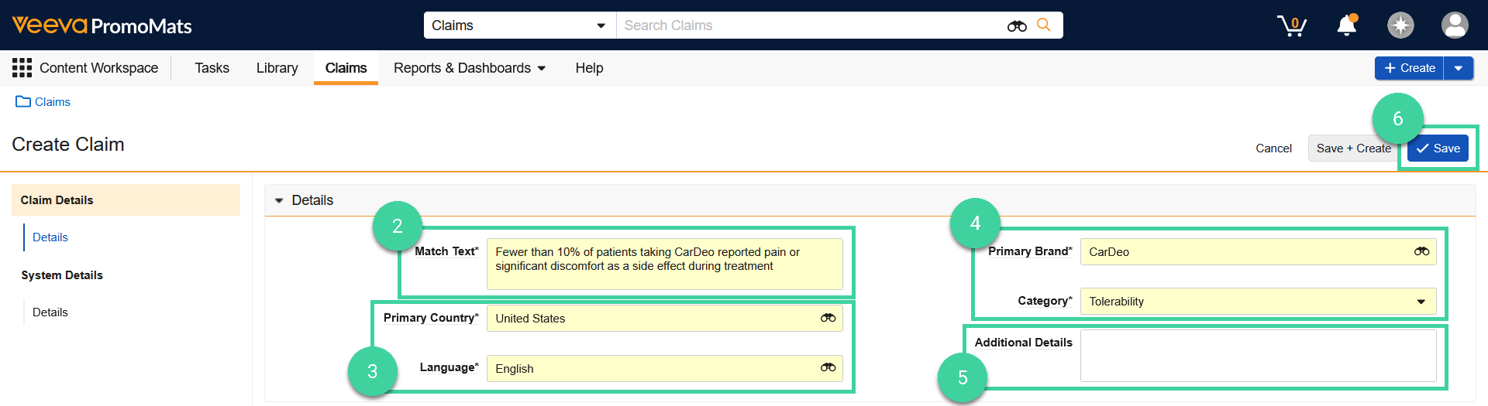This screenshot has width=1488, height=406.
Task: Go to Details under System Details
Action: [50, 312]
